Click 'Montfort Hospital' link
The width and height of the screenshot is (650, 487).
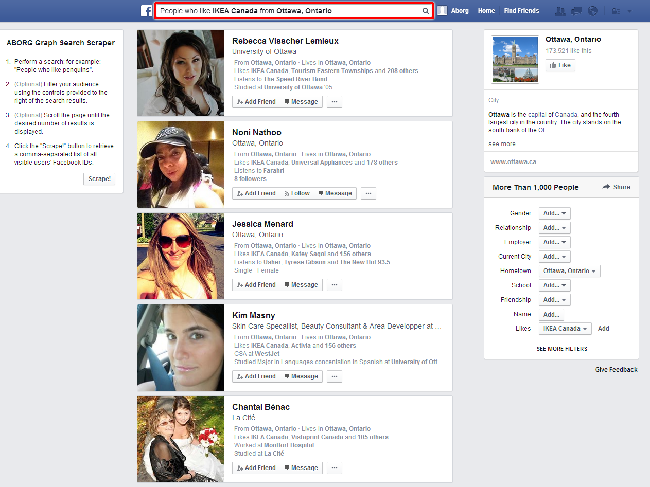[x=289, y=445]
